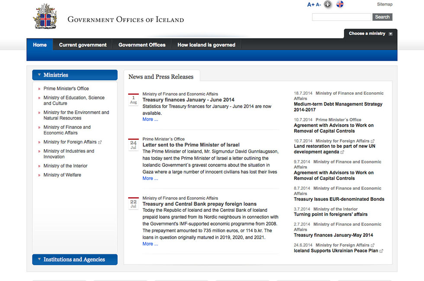Open Treasury Issues EUR-denominated Bonds
The image size is (424, 281).
[339, 199]
